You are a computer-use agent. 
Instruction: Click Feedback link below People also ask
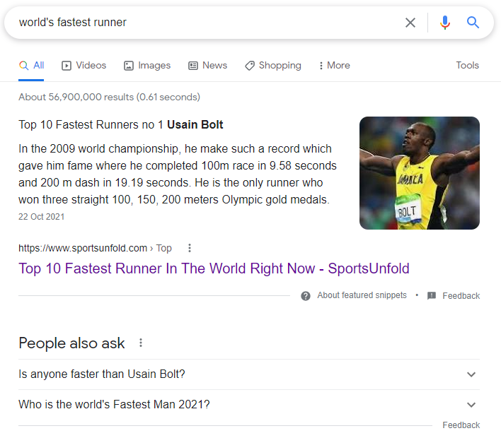pyautogui.click(x=461, y=425)
